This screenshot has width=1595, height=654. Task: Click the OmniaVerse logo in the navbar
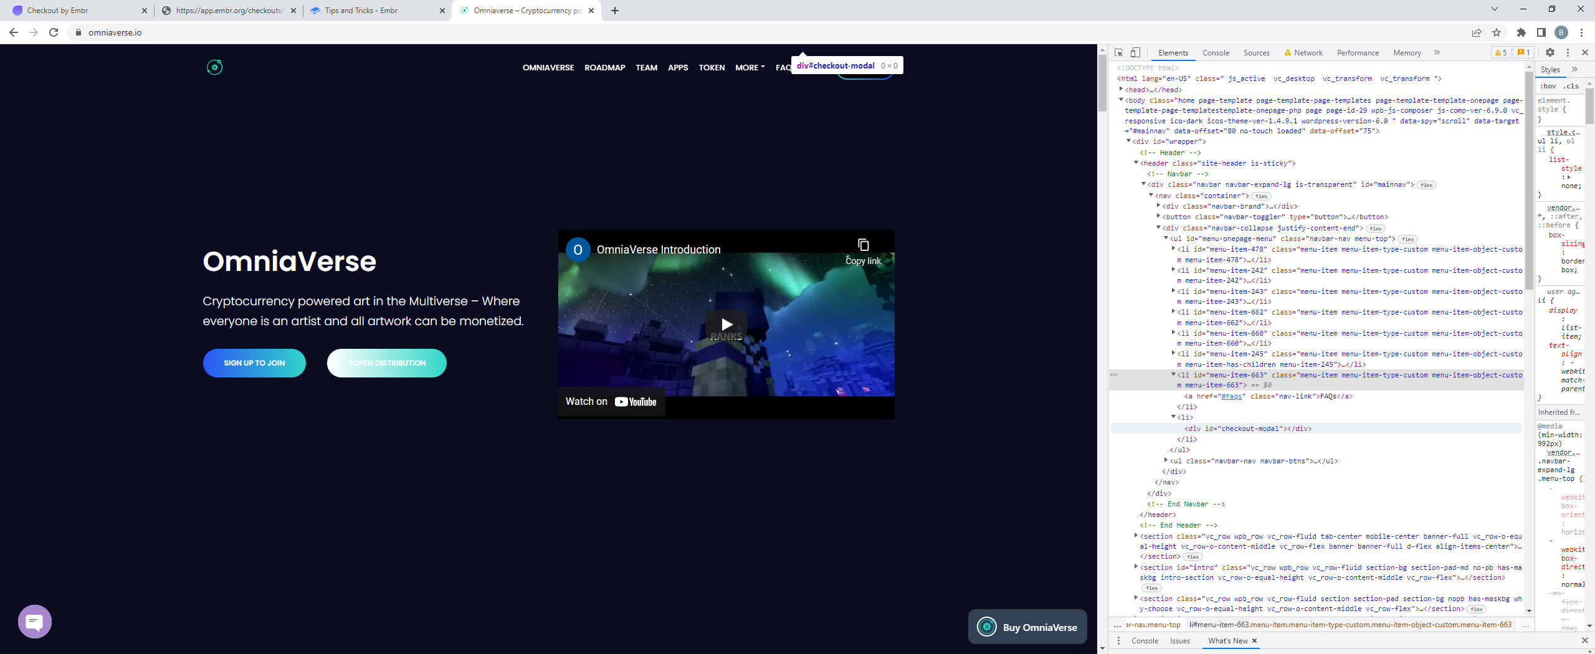pyautogui.click(x=214, y=67)
